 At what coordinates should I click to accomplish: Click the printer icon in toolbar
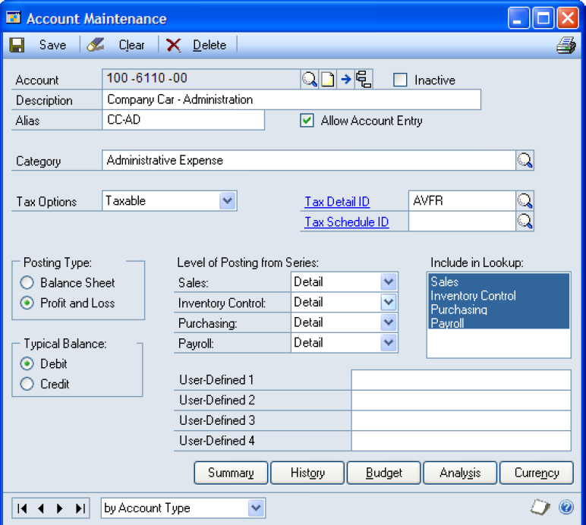coord(566,46)
